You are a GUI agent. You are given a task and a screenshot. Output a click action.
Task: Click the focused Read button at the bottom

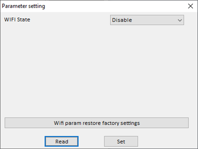[62, 141]
